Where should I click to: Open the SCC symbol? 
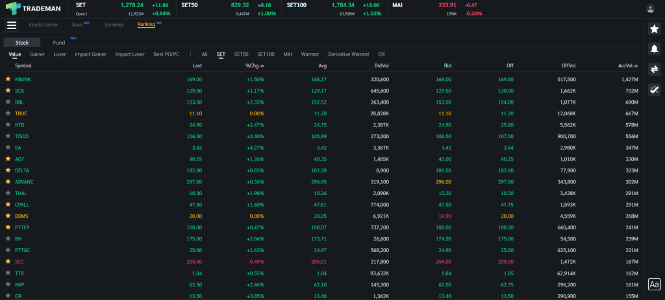click(19, 262)
